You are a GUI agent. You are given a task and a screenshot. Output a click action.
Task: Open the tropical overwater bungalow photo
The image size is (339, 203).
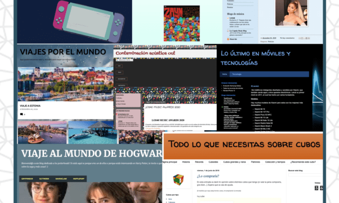click(x=92, y=132)
